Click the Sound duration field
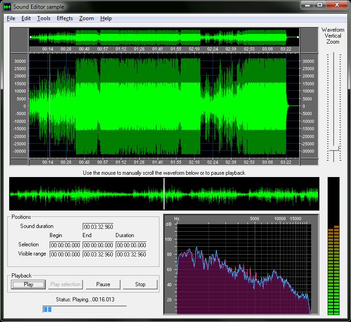 [x=98, y=227]
